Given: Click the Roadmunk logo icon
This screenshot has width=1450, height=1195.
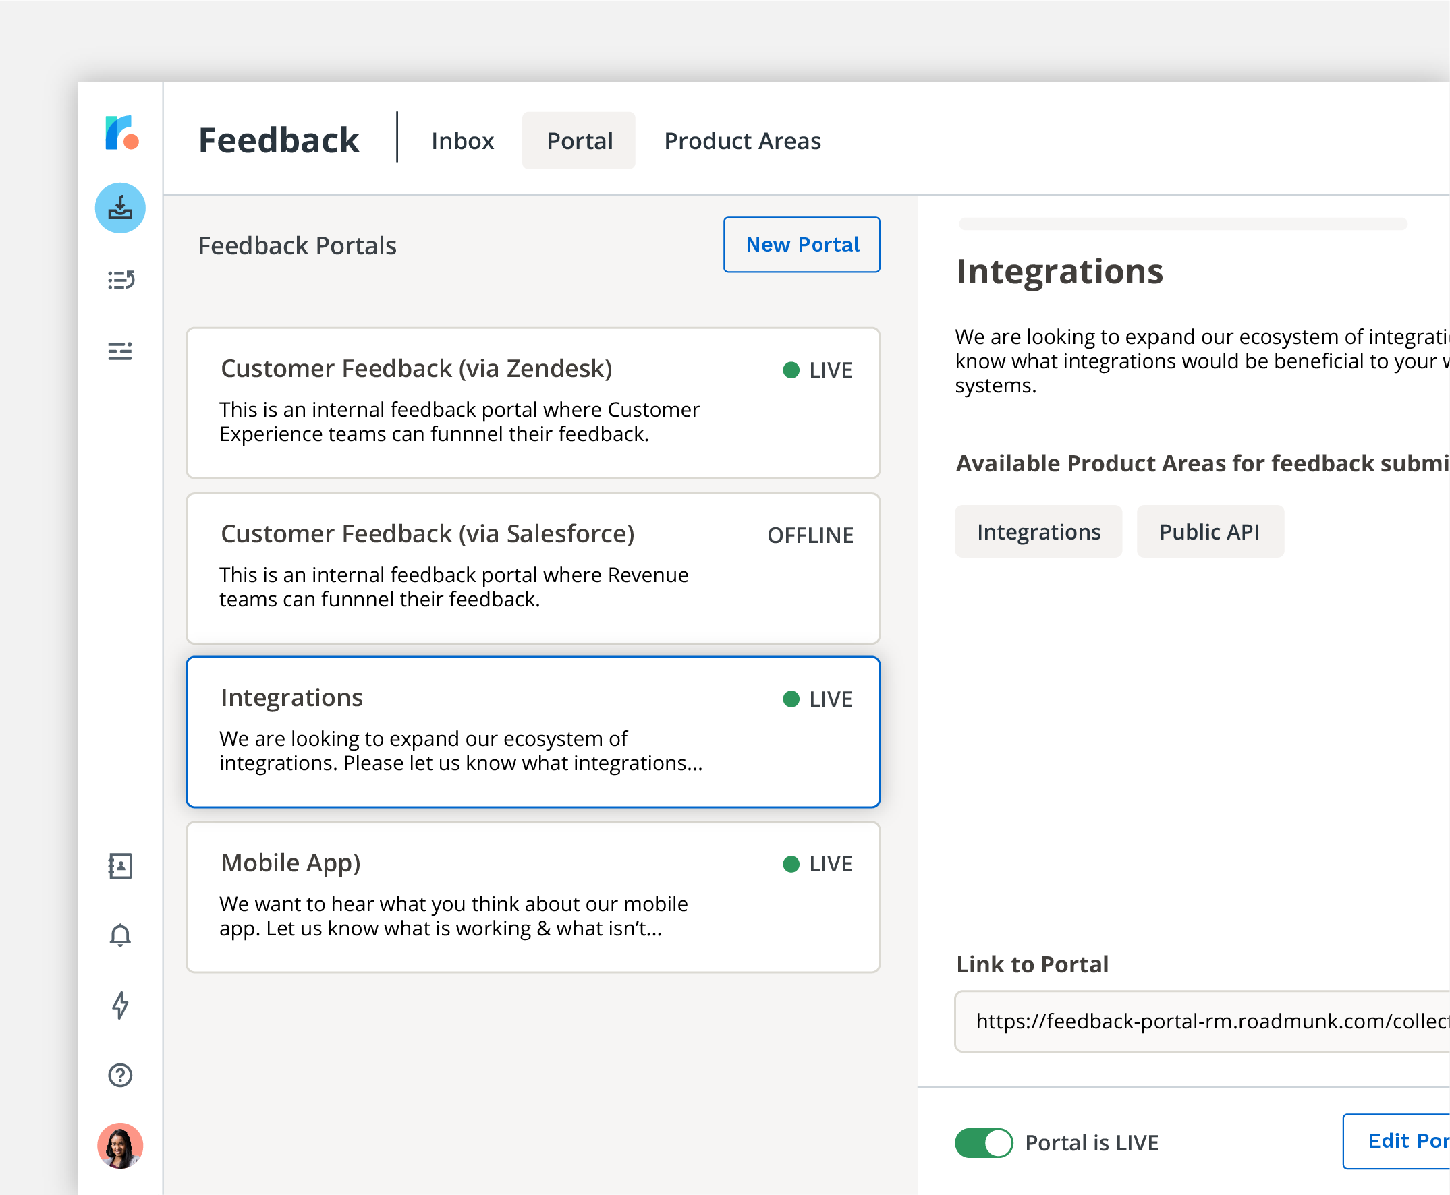Looking at the screenshot, I should click(x=119, y=132).
